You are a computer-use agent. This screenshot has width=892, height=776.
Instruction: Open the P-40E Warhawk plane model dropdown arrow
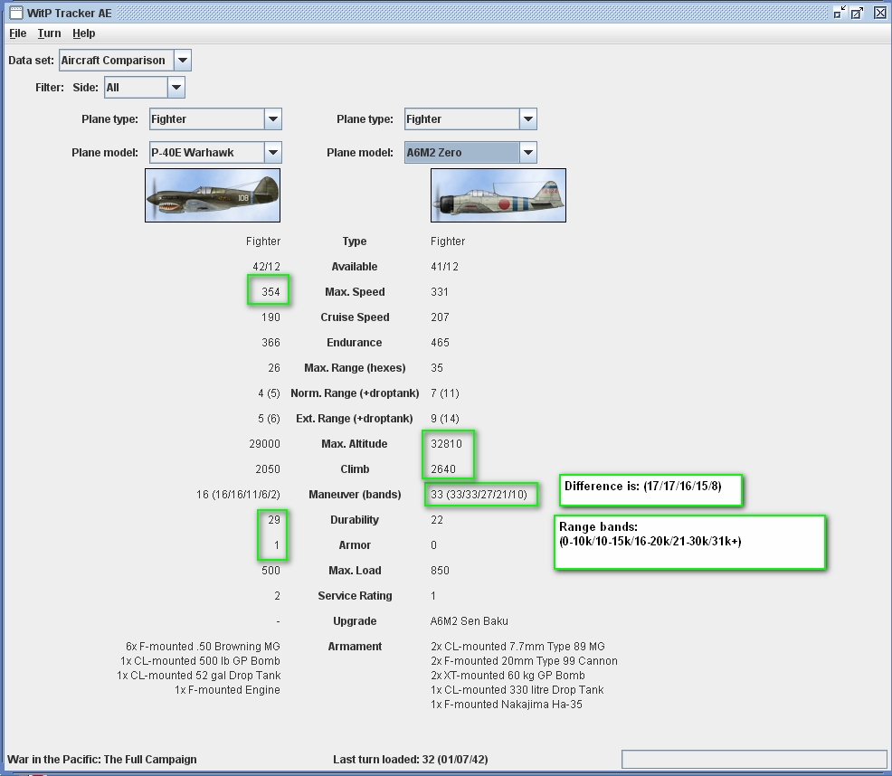tap(273, 152)
